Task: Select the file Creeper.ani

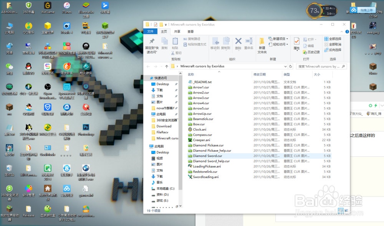Action: click(x=199, y=140)
